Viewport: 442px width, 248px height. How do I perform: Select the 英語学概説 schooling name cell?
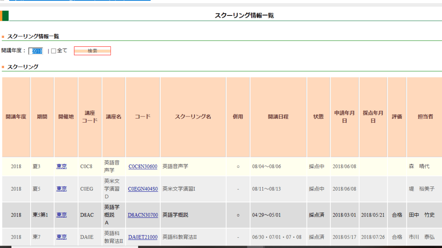coord(175,215)
